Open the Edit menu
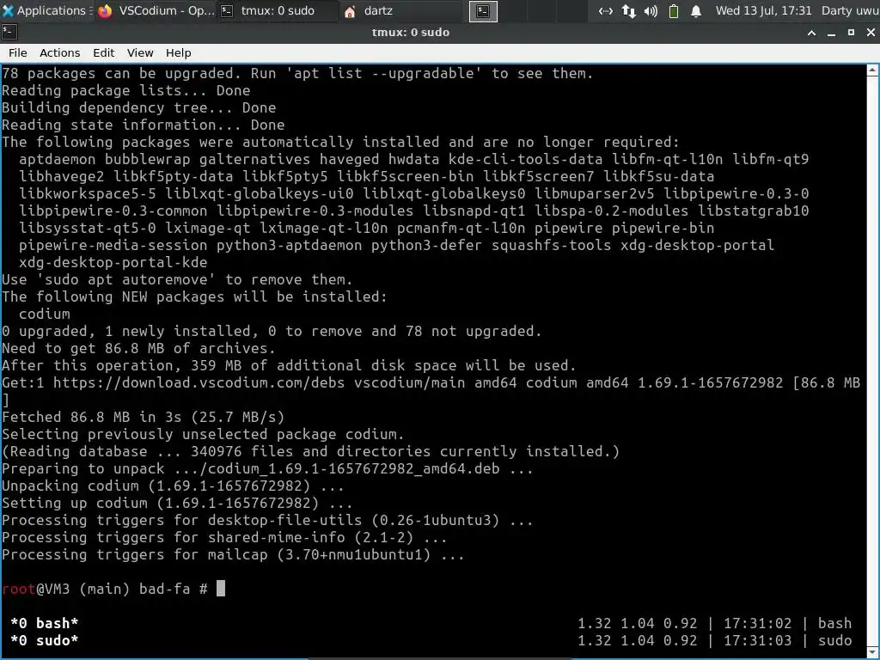Viewport: 880px width, 660px height. [103, 52]
